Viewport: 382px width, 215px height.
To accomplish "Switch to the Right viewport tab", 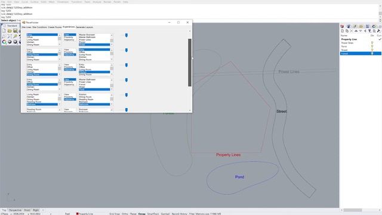I will tap(36, 210).
